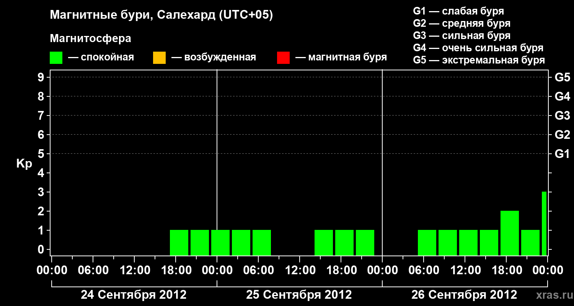Click the G3 label on the right axis
This screenshot has width=574, height=306.
click(562, 116)
